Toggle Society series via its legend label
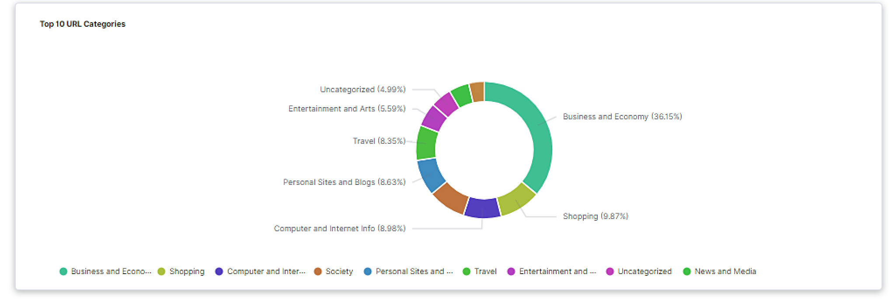Screen dimensions: 892x306 point(339,271)
